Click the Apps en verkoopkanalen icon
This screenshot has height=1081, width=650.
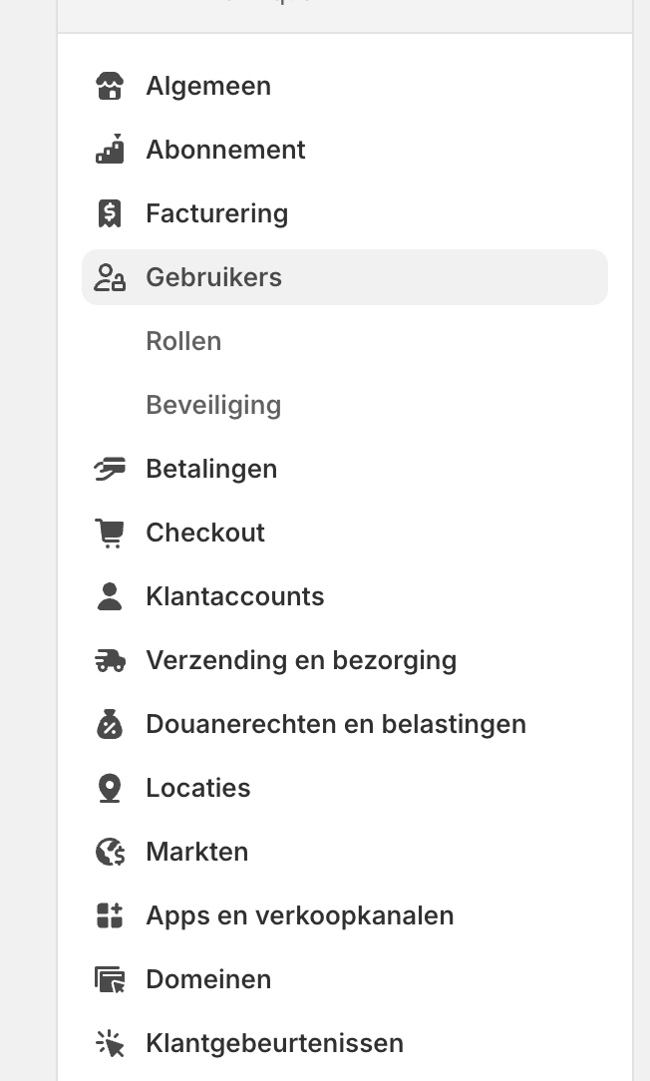(x=110, y=915)
